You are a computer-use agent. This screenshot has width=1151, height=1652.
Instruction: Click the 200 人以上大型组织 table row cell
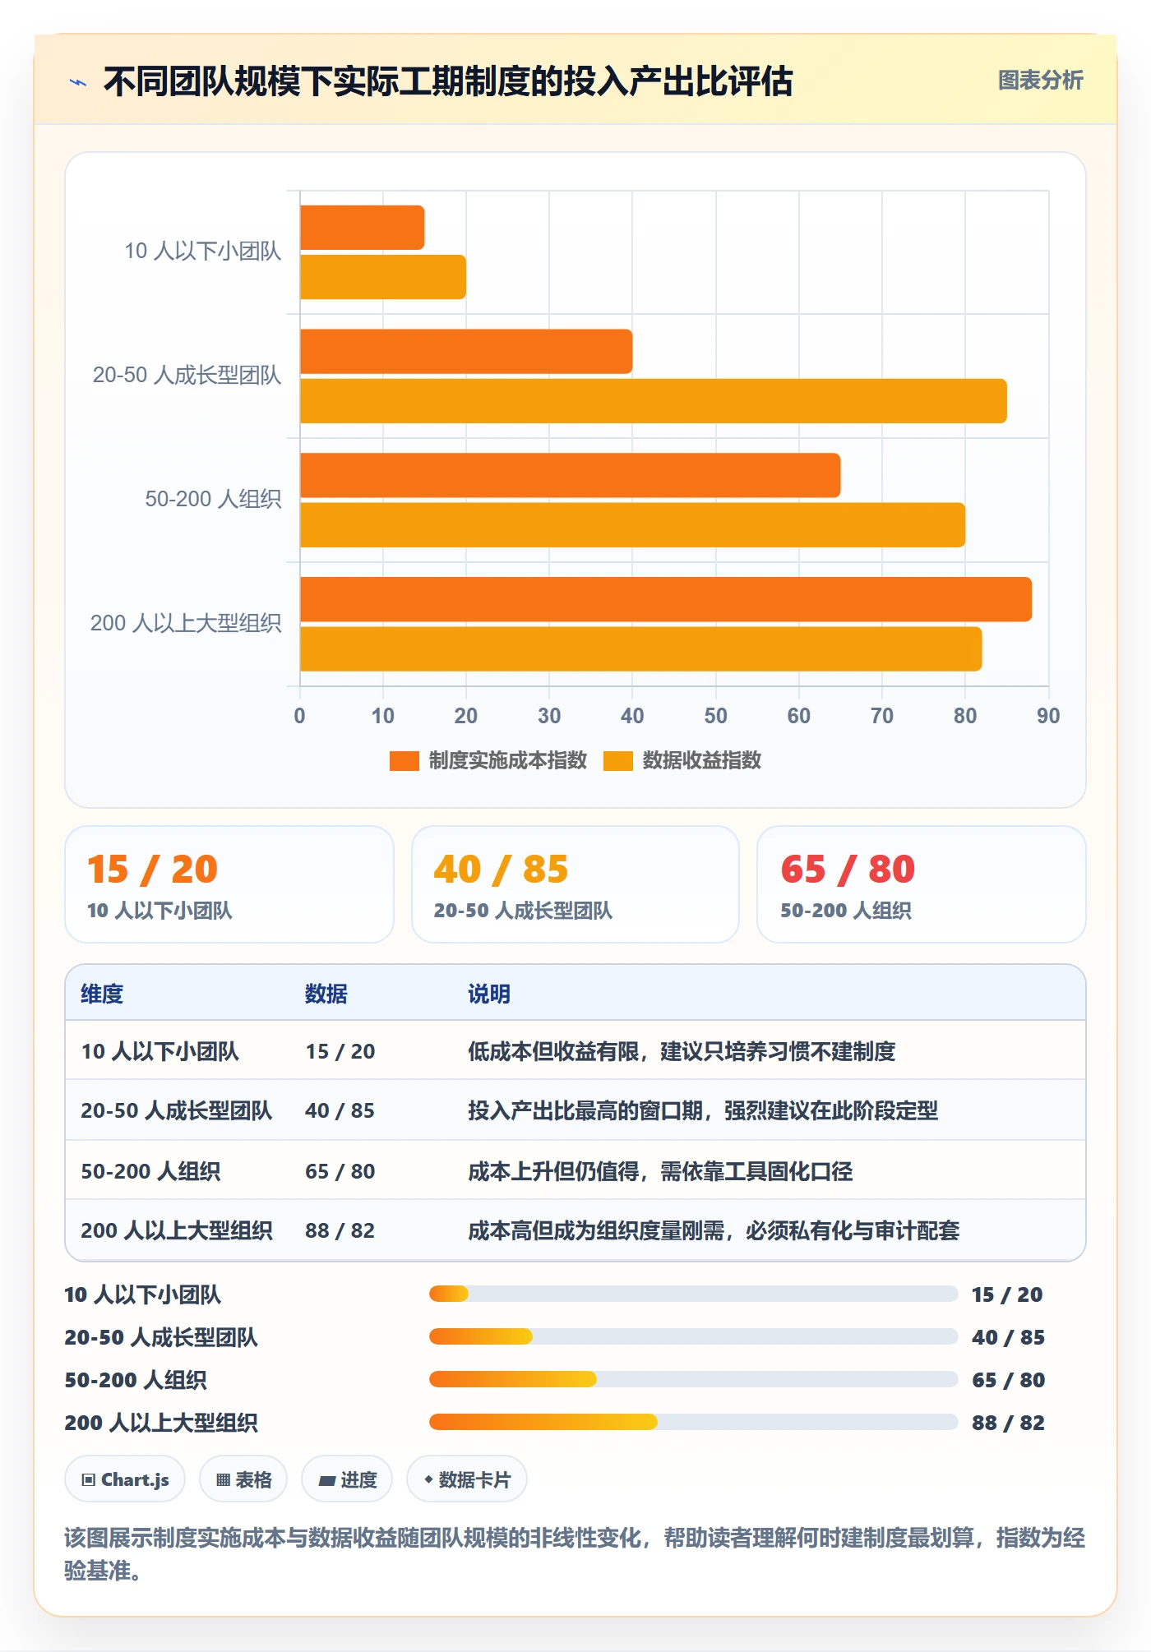point(177,1230)
